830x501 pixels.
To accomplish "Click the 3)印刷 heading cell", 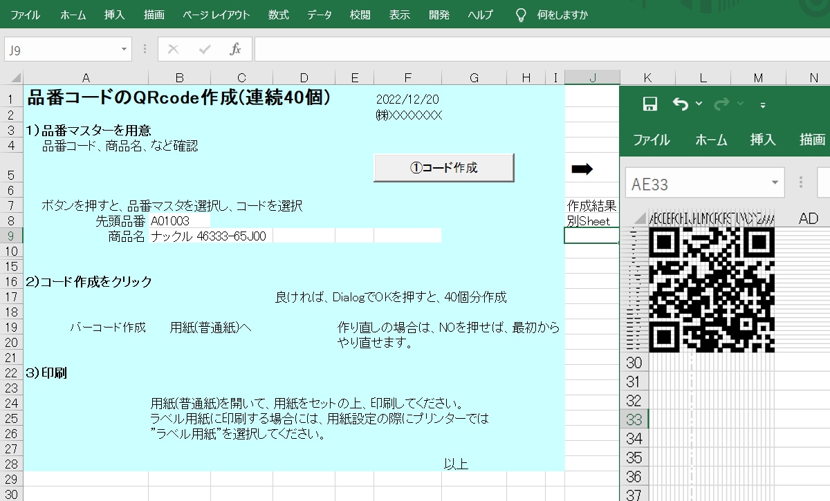I will [46, 372].
